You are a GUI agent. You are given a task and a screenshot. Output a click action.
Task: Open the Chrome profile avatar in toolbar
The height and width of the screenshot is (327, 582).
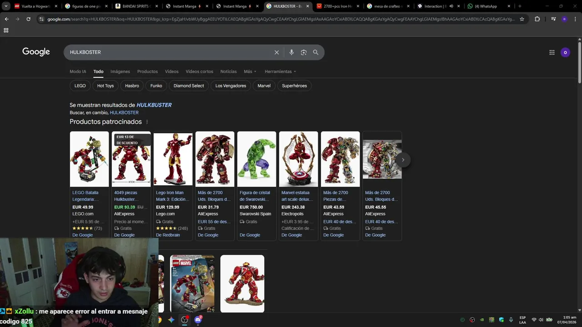point(564,19)
